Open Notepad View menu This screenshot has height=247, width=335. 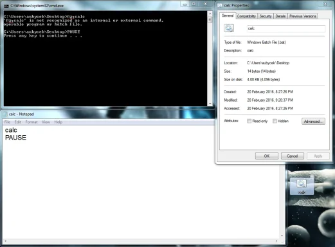(x=46, y=122)
